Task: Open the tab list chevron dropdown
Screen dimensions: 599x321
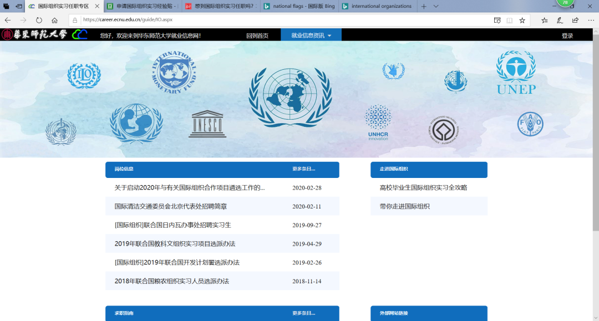Action: (x=436, y=6)
